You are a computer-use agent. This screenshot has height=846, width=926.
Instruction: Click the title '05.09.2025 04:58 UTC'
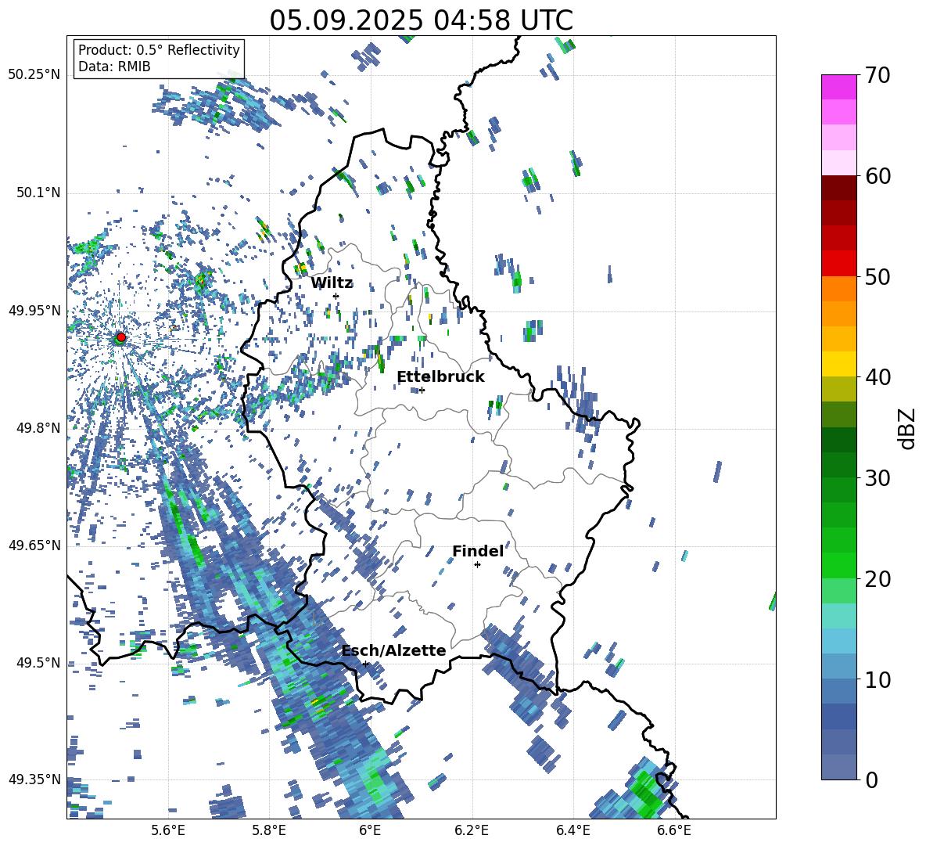421,20
